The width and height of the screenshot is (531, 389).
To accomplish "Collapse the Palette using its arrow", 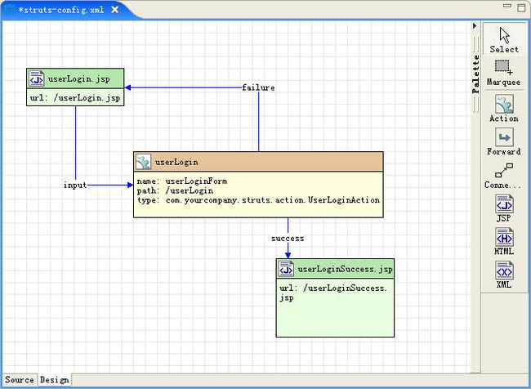I will (475, 25).
